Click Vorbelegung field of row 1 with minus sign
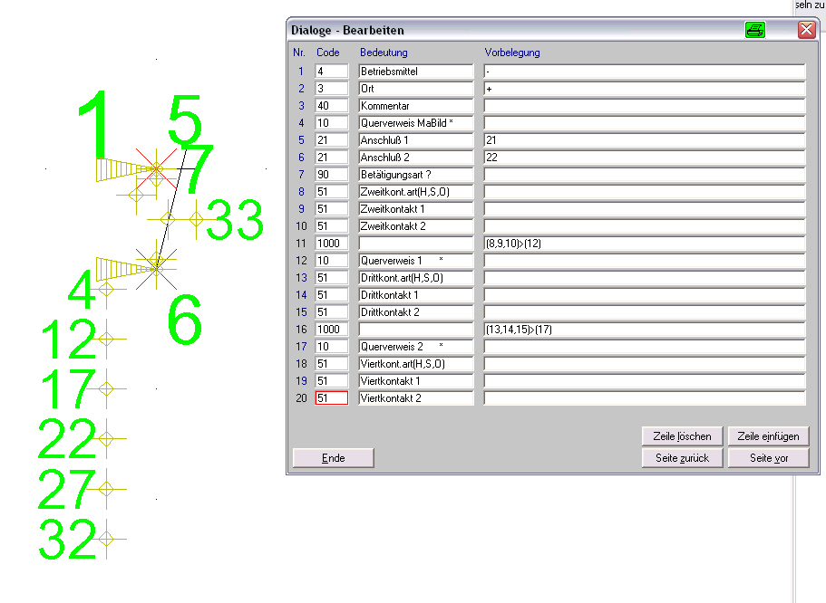 click(x=645, y=71)
